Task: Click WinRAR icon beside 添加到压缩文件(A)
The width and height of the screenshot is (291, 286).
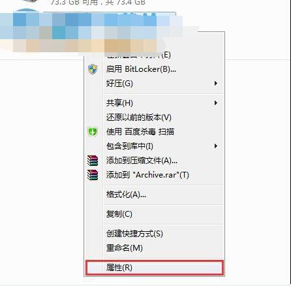Action: click(93, 161)
